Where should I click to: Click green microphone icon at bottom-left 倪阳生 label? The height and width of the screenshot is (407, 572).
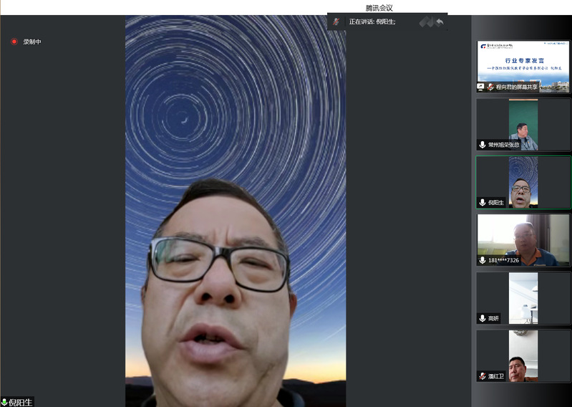tap(4, 402)
